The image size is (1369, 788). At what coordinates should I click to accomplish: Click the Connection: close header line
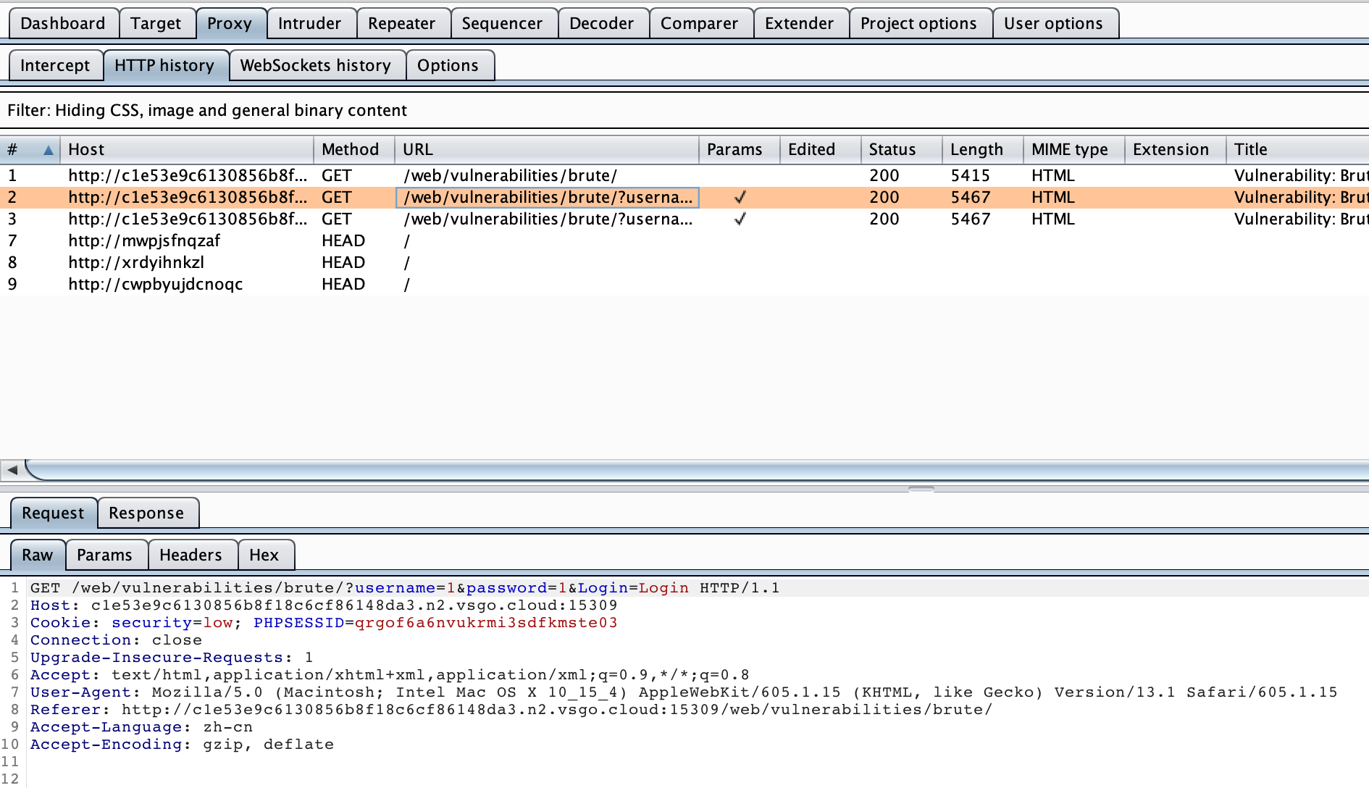coord(116,640)
